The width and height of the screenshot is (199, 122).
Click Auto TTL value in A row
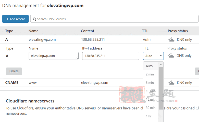[147, 40]
